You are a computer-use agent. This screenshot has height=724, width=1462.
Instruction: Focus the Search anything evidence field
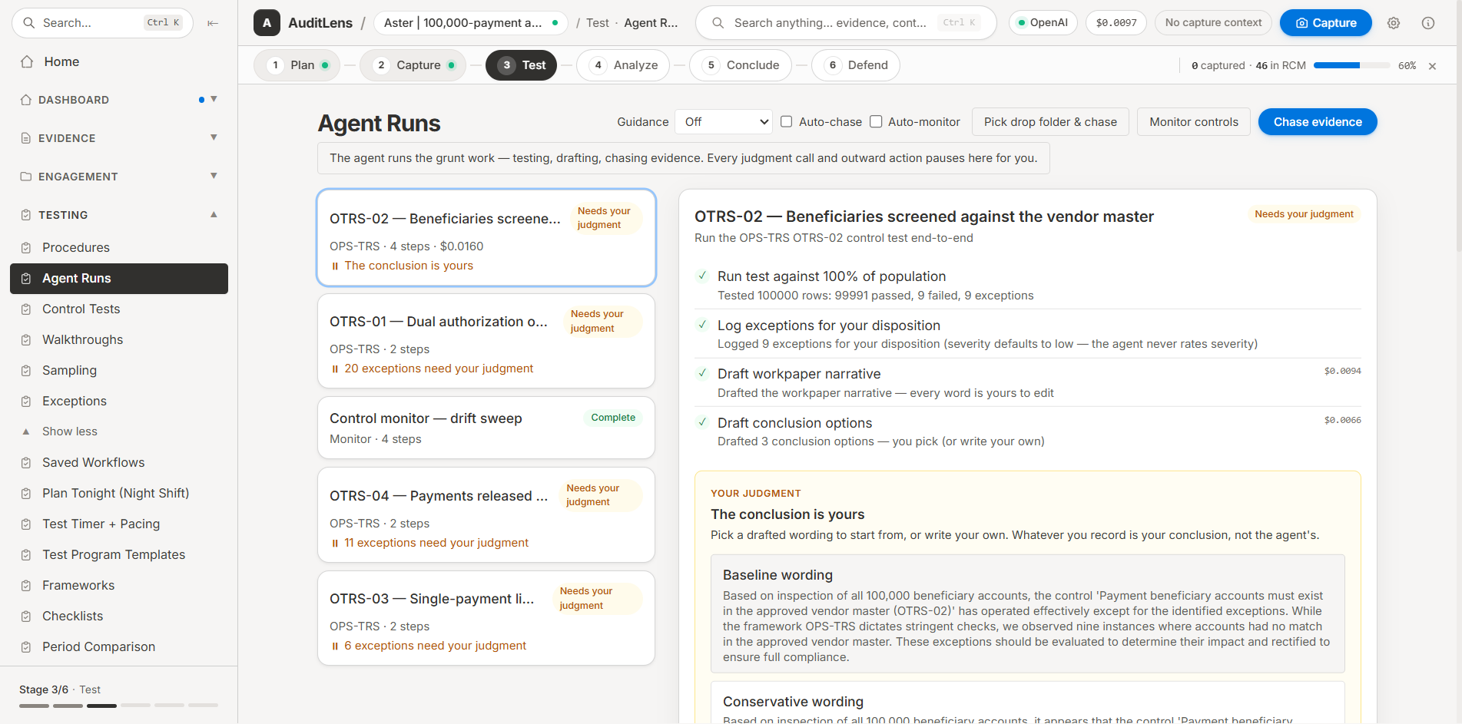click(845, 23)
